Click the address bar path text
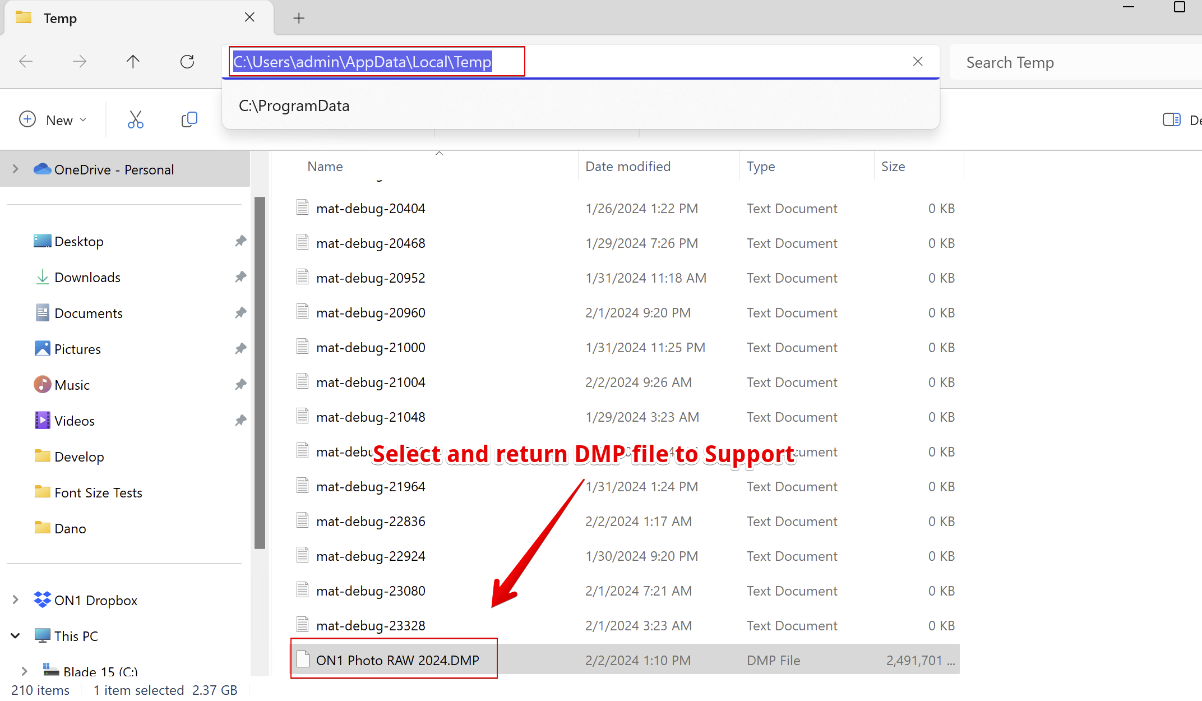The height and width of the screenshot is (701, 1202). tap(362, 62)
